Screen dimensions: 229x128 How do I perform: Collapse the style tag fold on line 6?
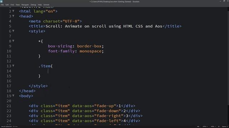(13, 31)
